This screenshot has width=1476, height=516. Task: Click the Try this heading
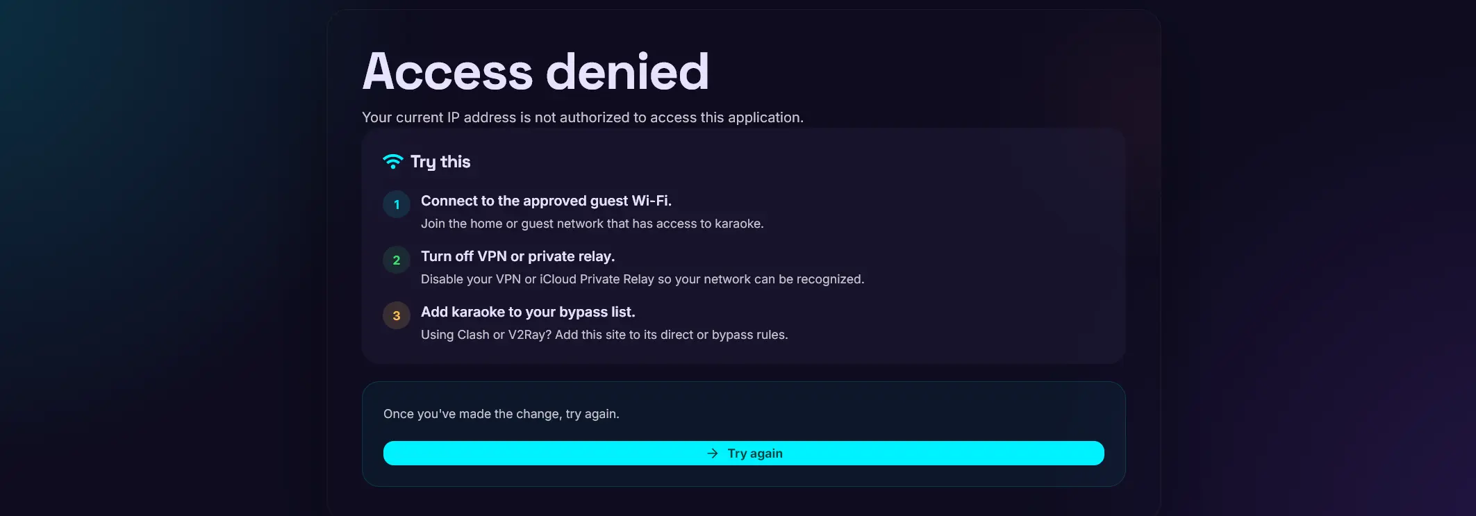tap(440, 162)
